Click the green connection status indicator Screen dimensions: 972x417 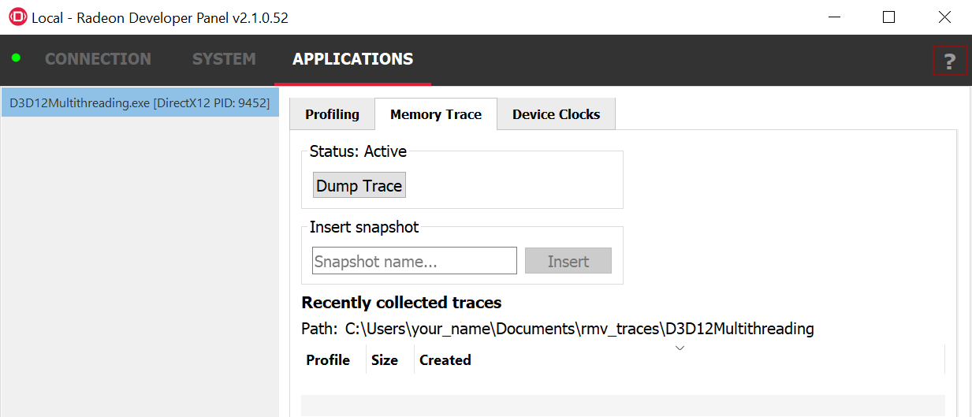pos(16,58)
